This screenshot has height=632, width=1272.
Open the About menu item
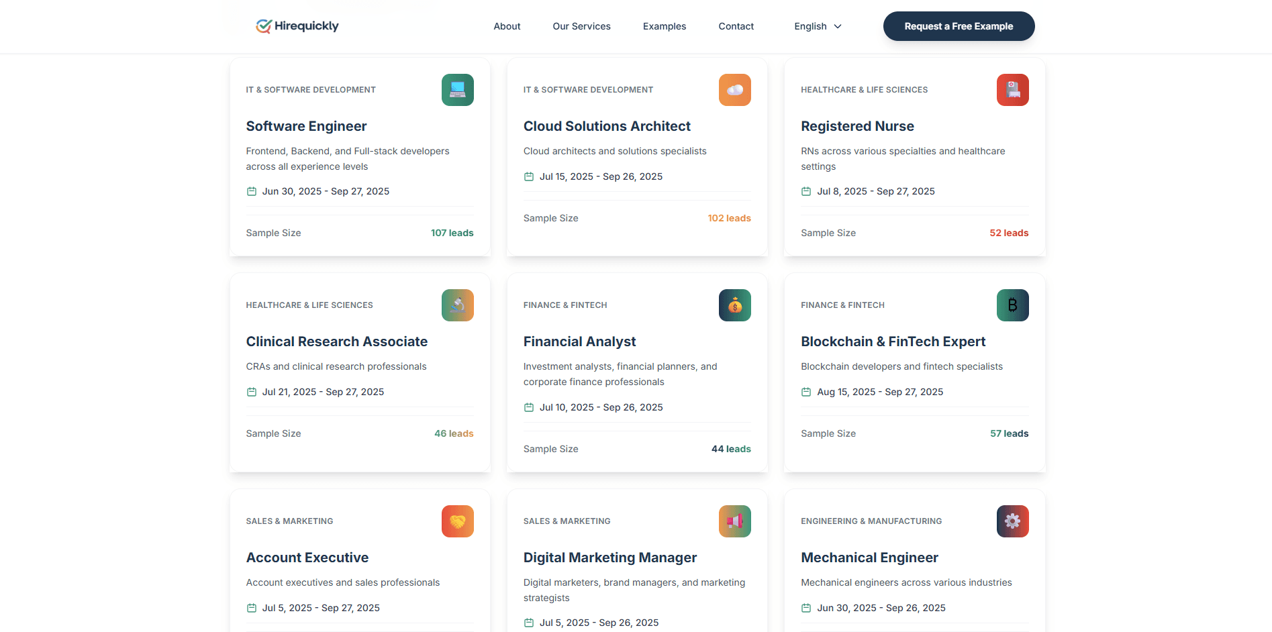507,26
